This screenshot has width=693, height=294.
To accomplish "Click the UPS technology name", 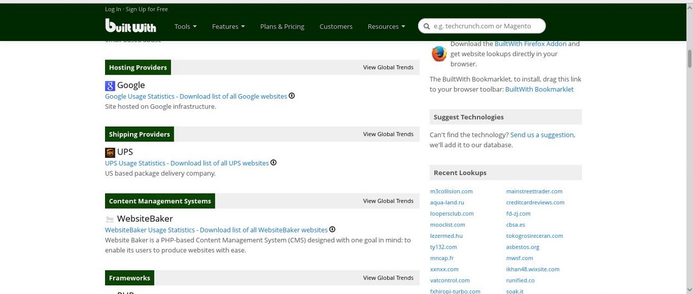I will coord(125,152).
